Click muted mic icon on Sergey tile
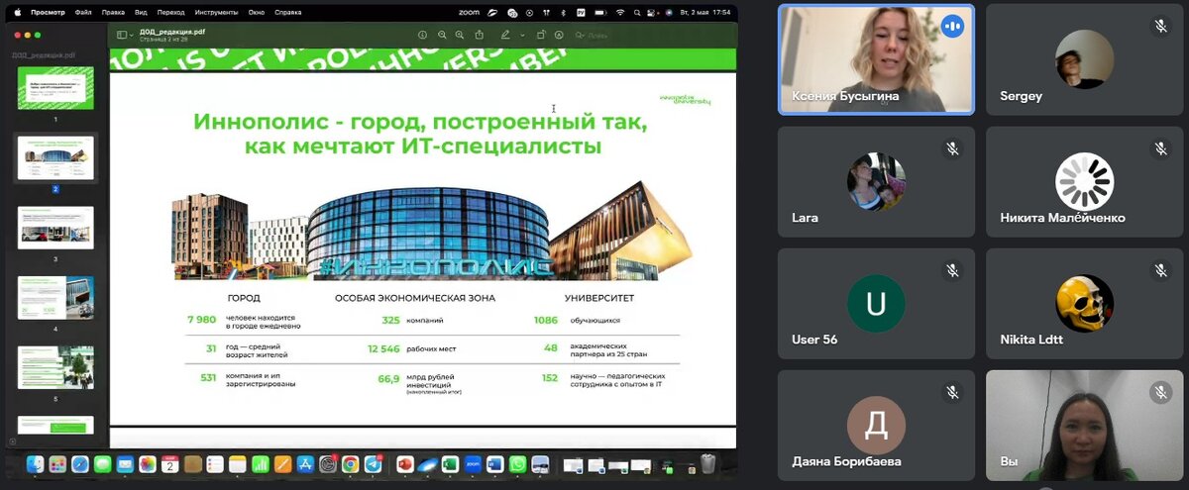 pos(1160,27)
